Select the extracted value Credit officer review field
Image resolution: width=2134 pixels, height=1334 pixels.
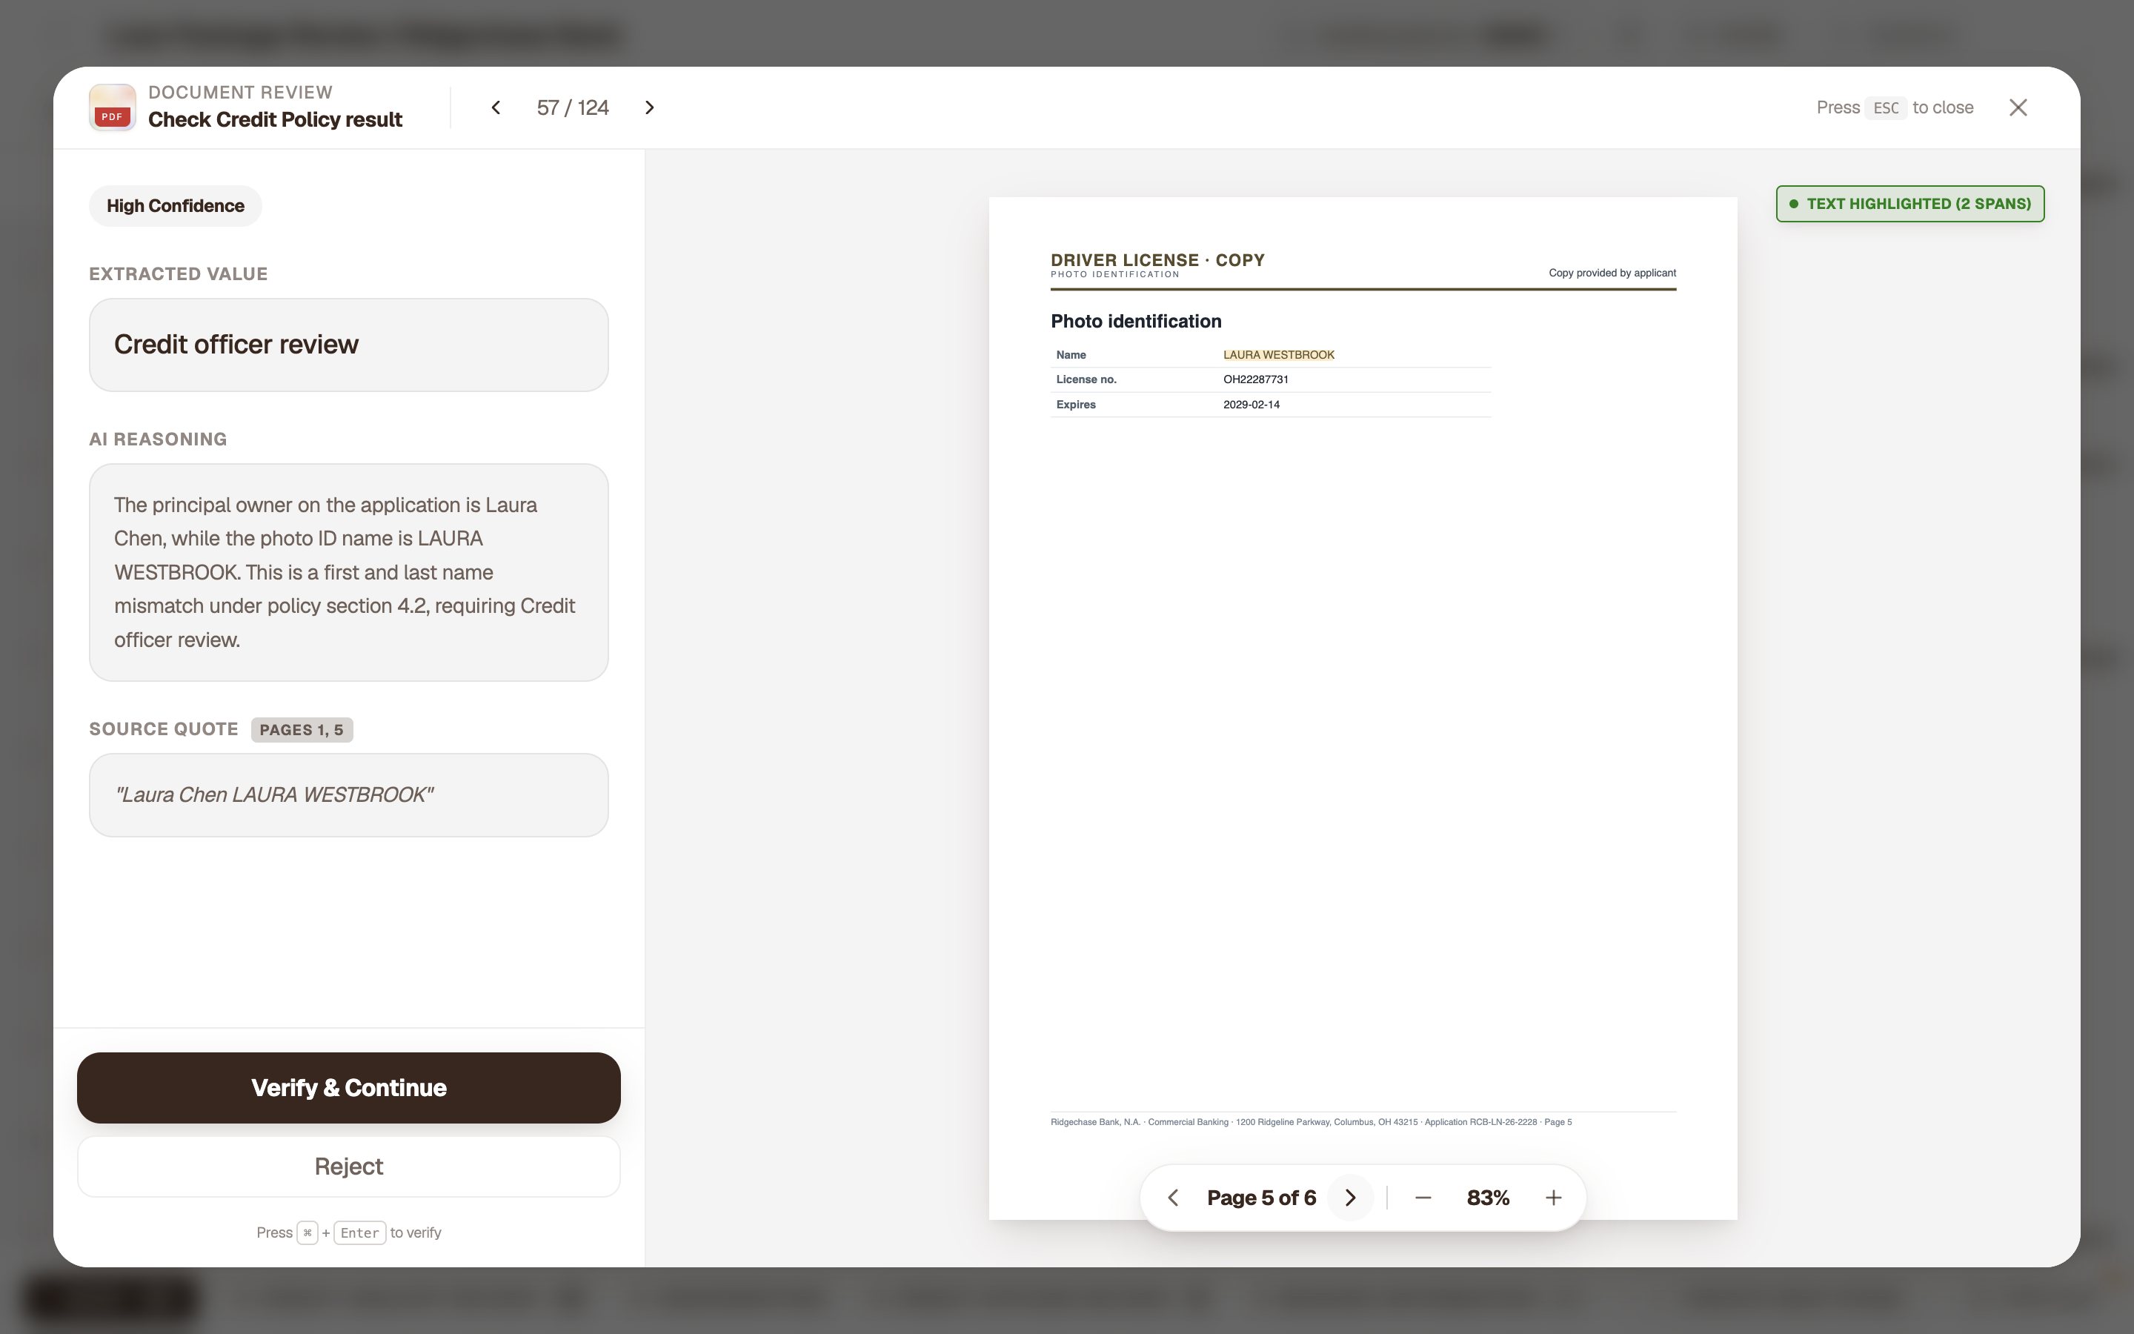click(x=348, y=344)
